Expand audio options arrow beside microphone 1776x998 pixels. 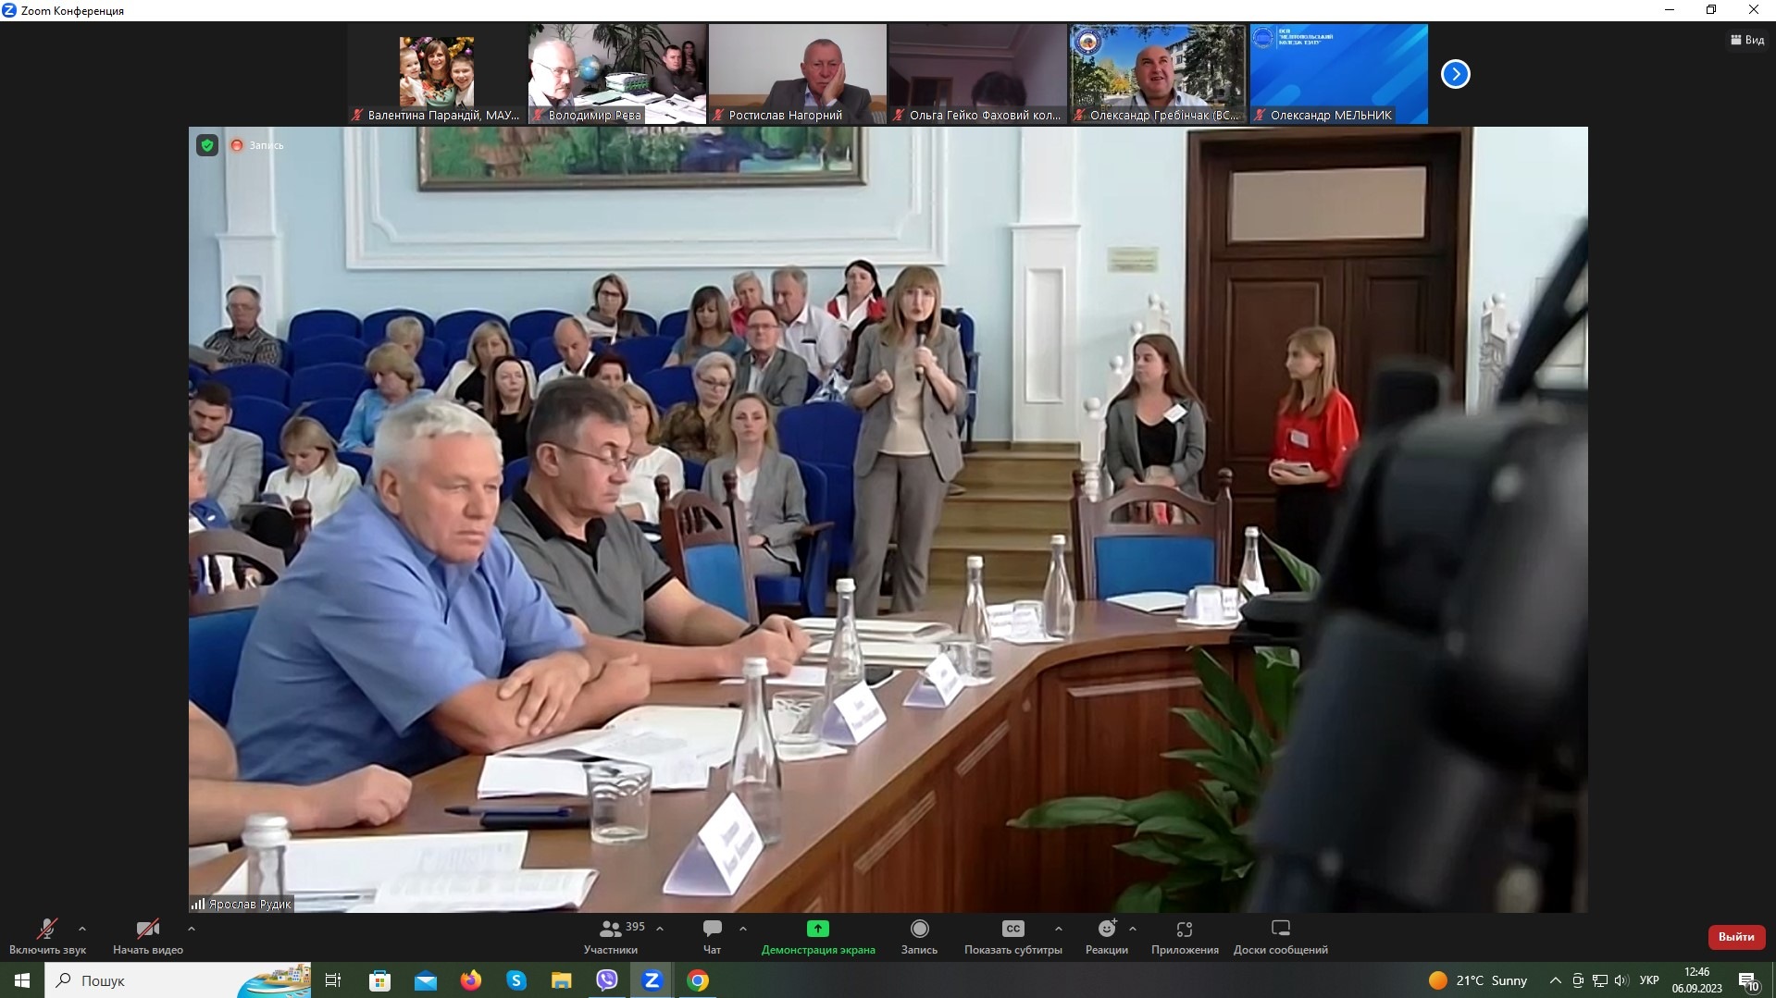[x=82, y=929]
